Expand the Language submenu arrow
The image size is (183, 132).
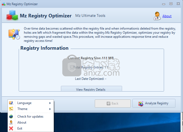coord(50,103)
